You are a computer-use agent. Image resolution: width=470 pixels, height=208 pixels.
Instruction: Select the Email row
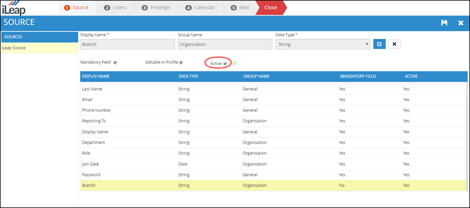tap(272, 99)
